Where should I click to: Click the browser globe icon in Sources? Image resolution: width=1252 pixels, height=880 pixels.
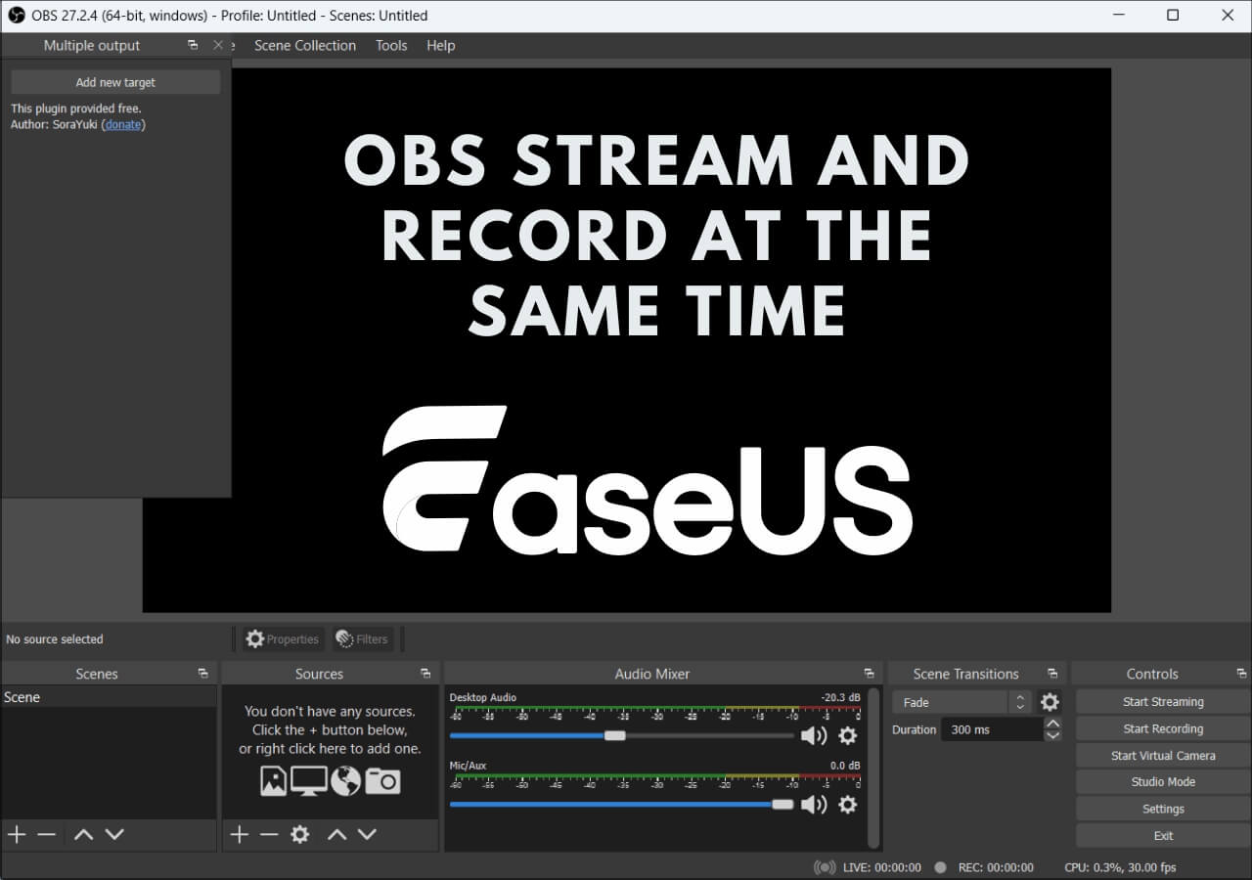(346, 780)
